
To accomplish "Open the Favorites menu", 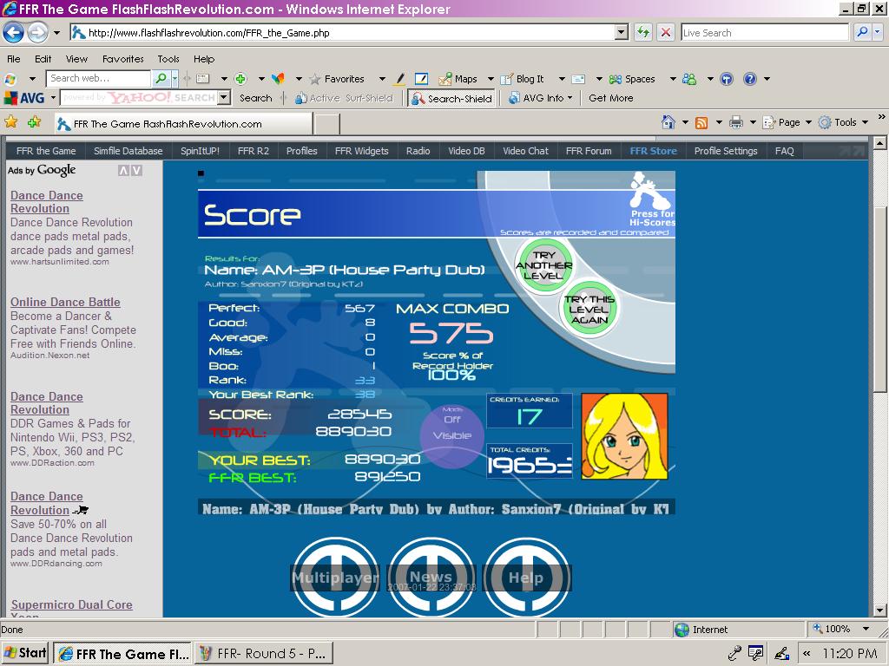I will coord(123,59).
